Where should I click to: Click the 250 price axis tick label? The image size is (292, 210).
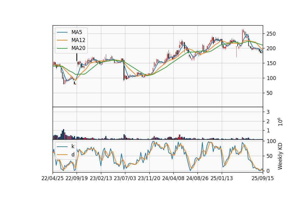tap(271, 34)
